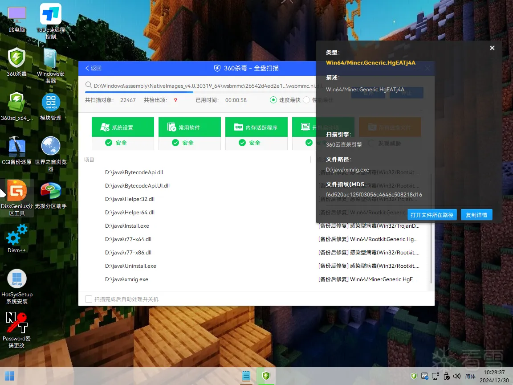The image size is (513, 385).
Task: Enable 扫描完成后自动处理并关机 checkbox
Action: [88, 299]
